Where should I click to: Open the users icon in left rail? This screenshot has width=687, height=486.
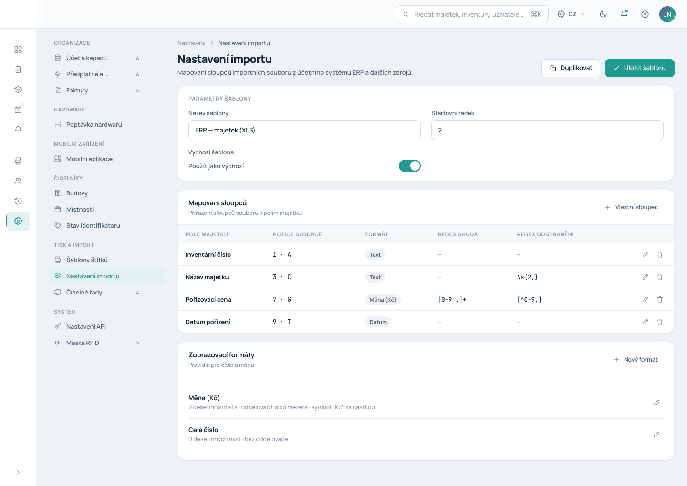[18, 181]
